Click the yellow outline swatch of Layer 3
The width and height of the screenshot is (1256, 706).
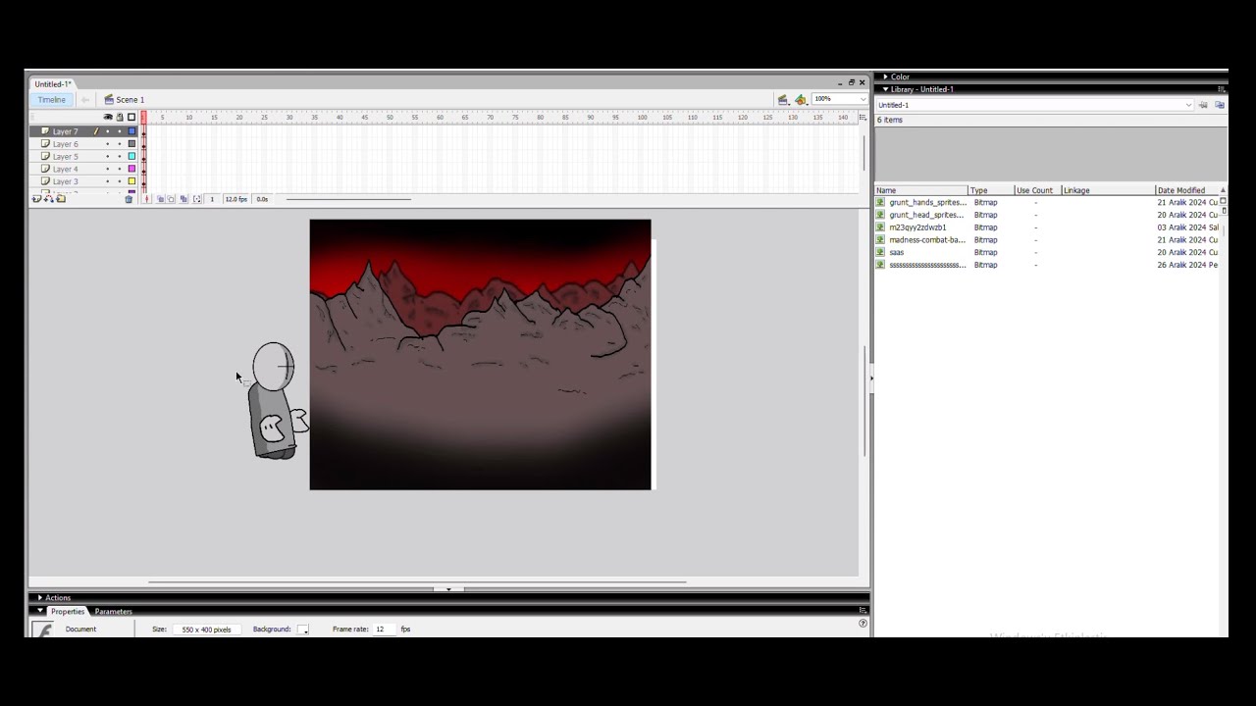click(x=131, y=181)
